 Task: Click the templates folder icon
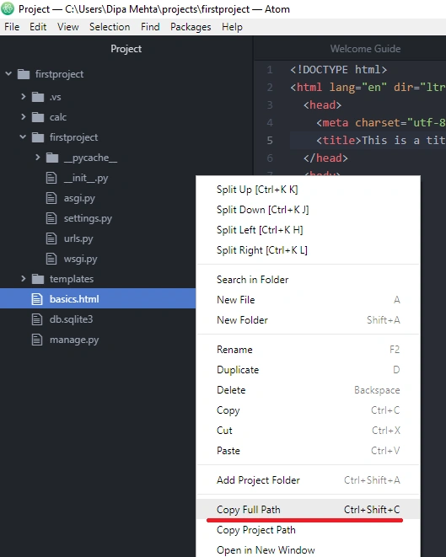pos(38,279)
